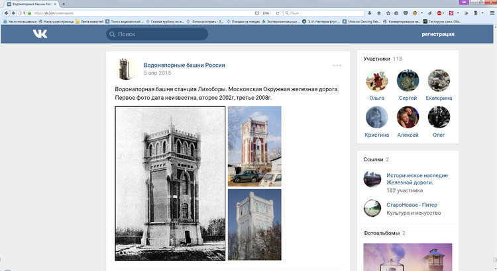
Task: Open the Участники 113 members list
Action: (382, 59)
